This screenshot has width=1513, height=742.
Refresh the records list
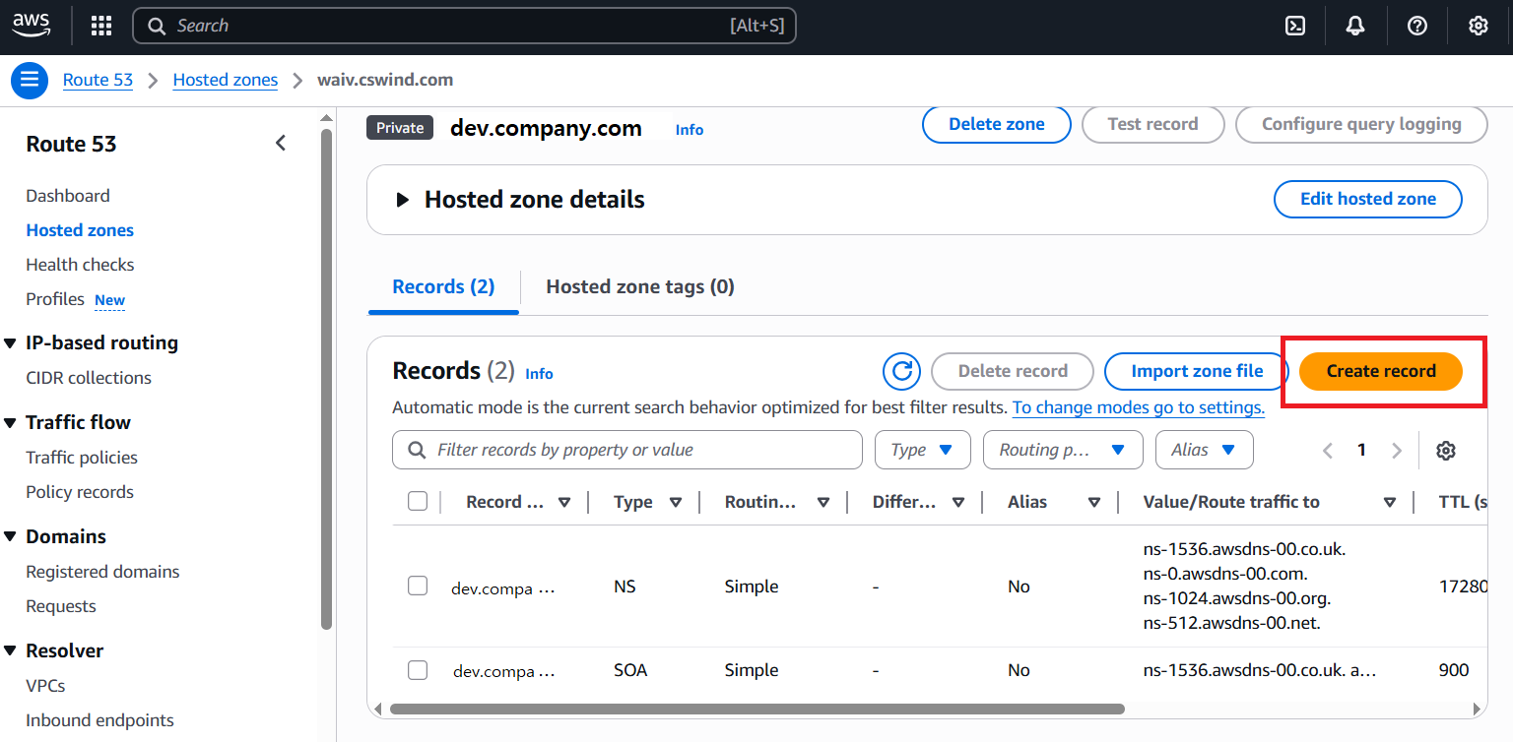pyautogui.click(x=900, y=371)
